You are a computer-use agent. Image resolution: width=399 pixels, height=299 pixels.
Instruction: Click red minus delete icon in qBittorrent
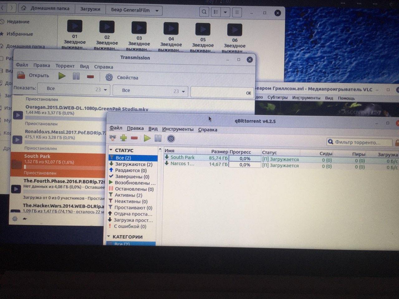click(134, 138)
